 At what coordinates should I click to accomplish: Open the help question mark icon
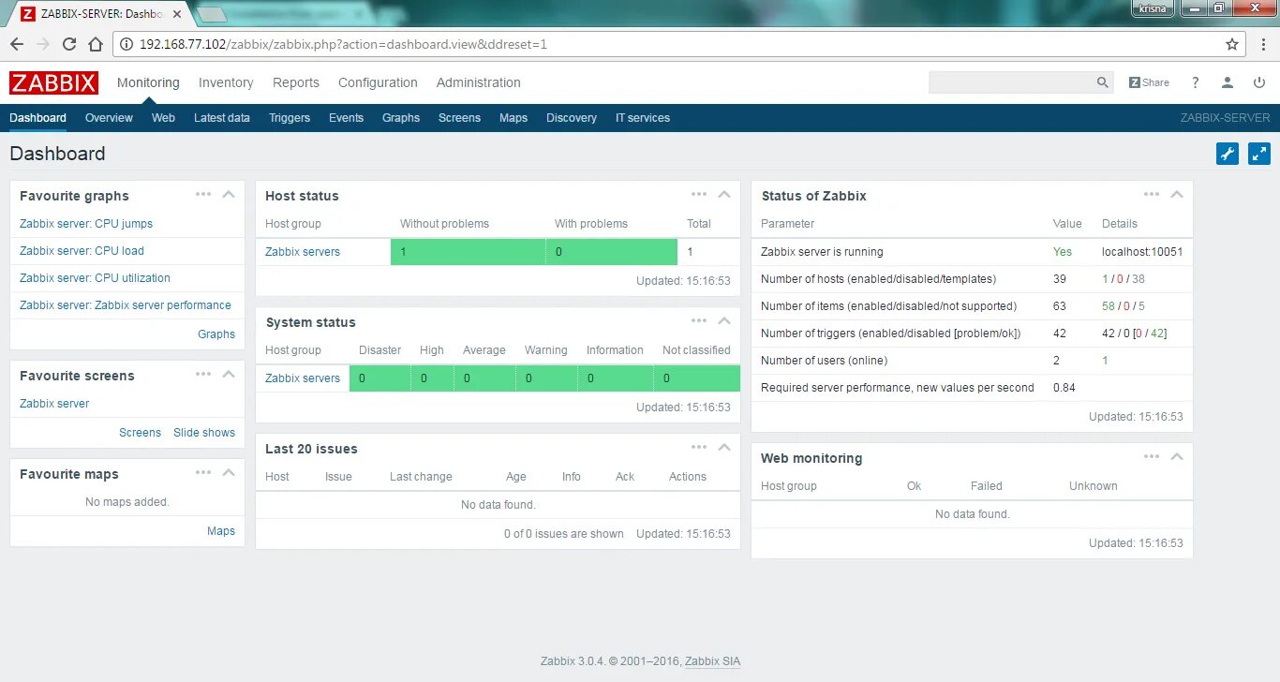1196,82
